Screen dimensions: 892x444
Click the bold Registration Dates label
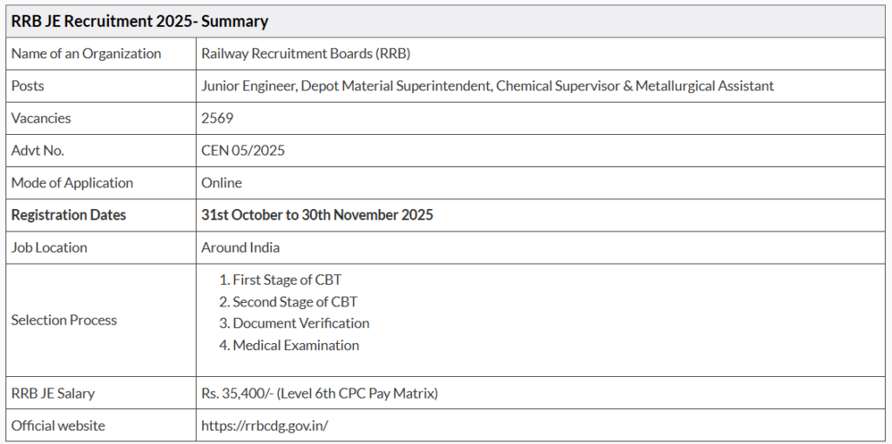point(69,215)
